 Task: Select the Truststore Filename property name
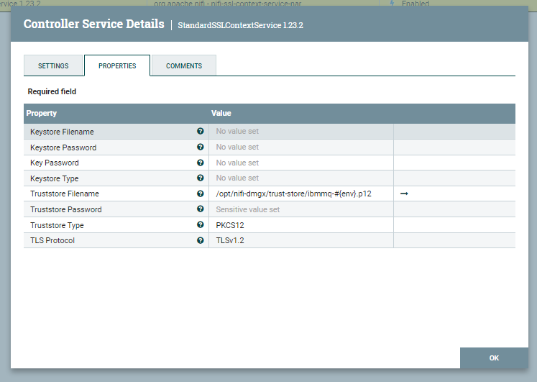[65, 194]
